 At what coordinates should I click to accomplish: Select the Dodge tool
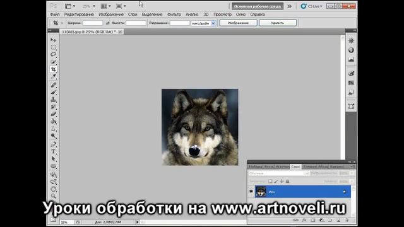click(53, 136)
